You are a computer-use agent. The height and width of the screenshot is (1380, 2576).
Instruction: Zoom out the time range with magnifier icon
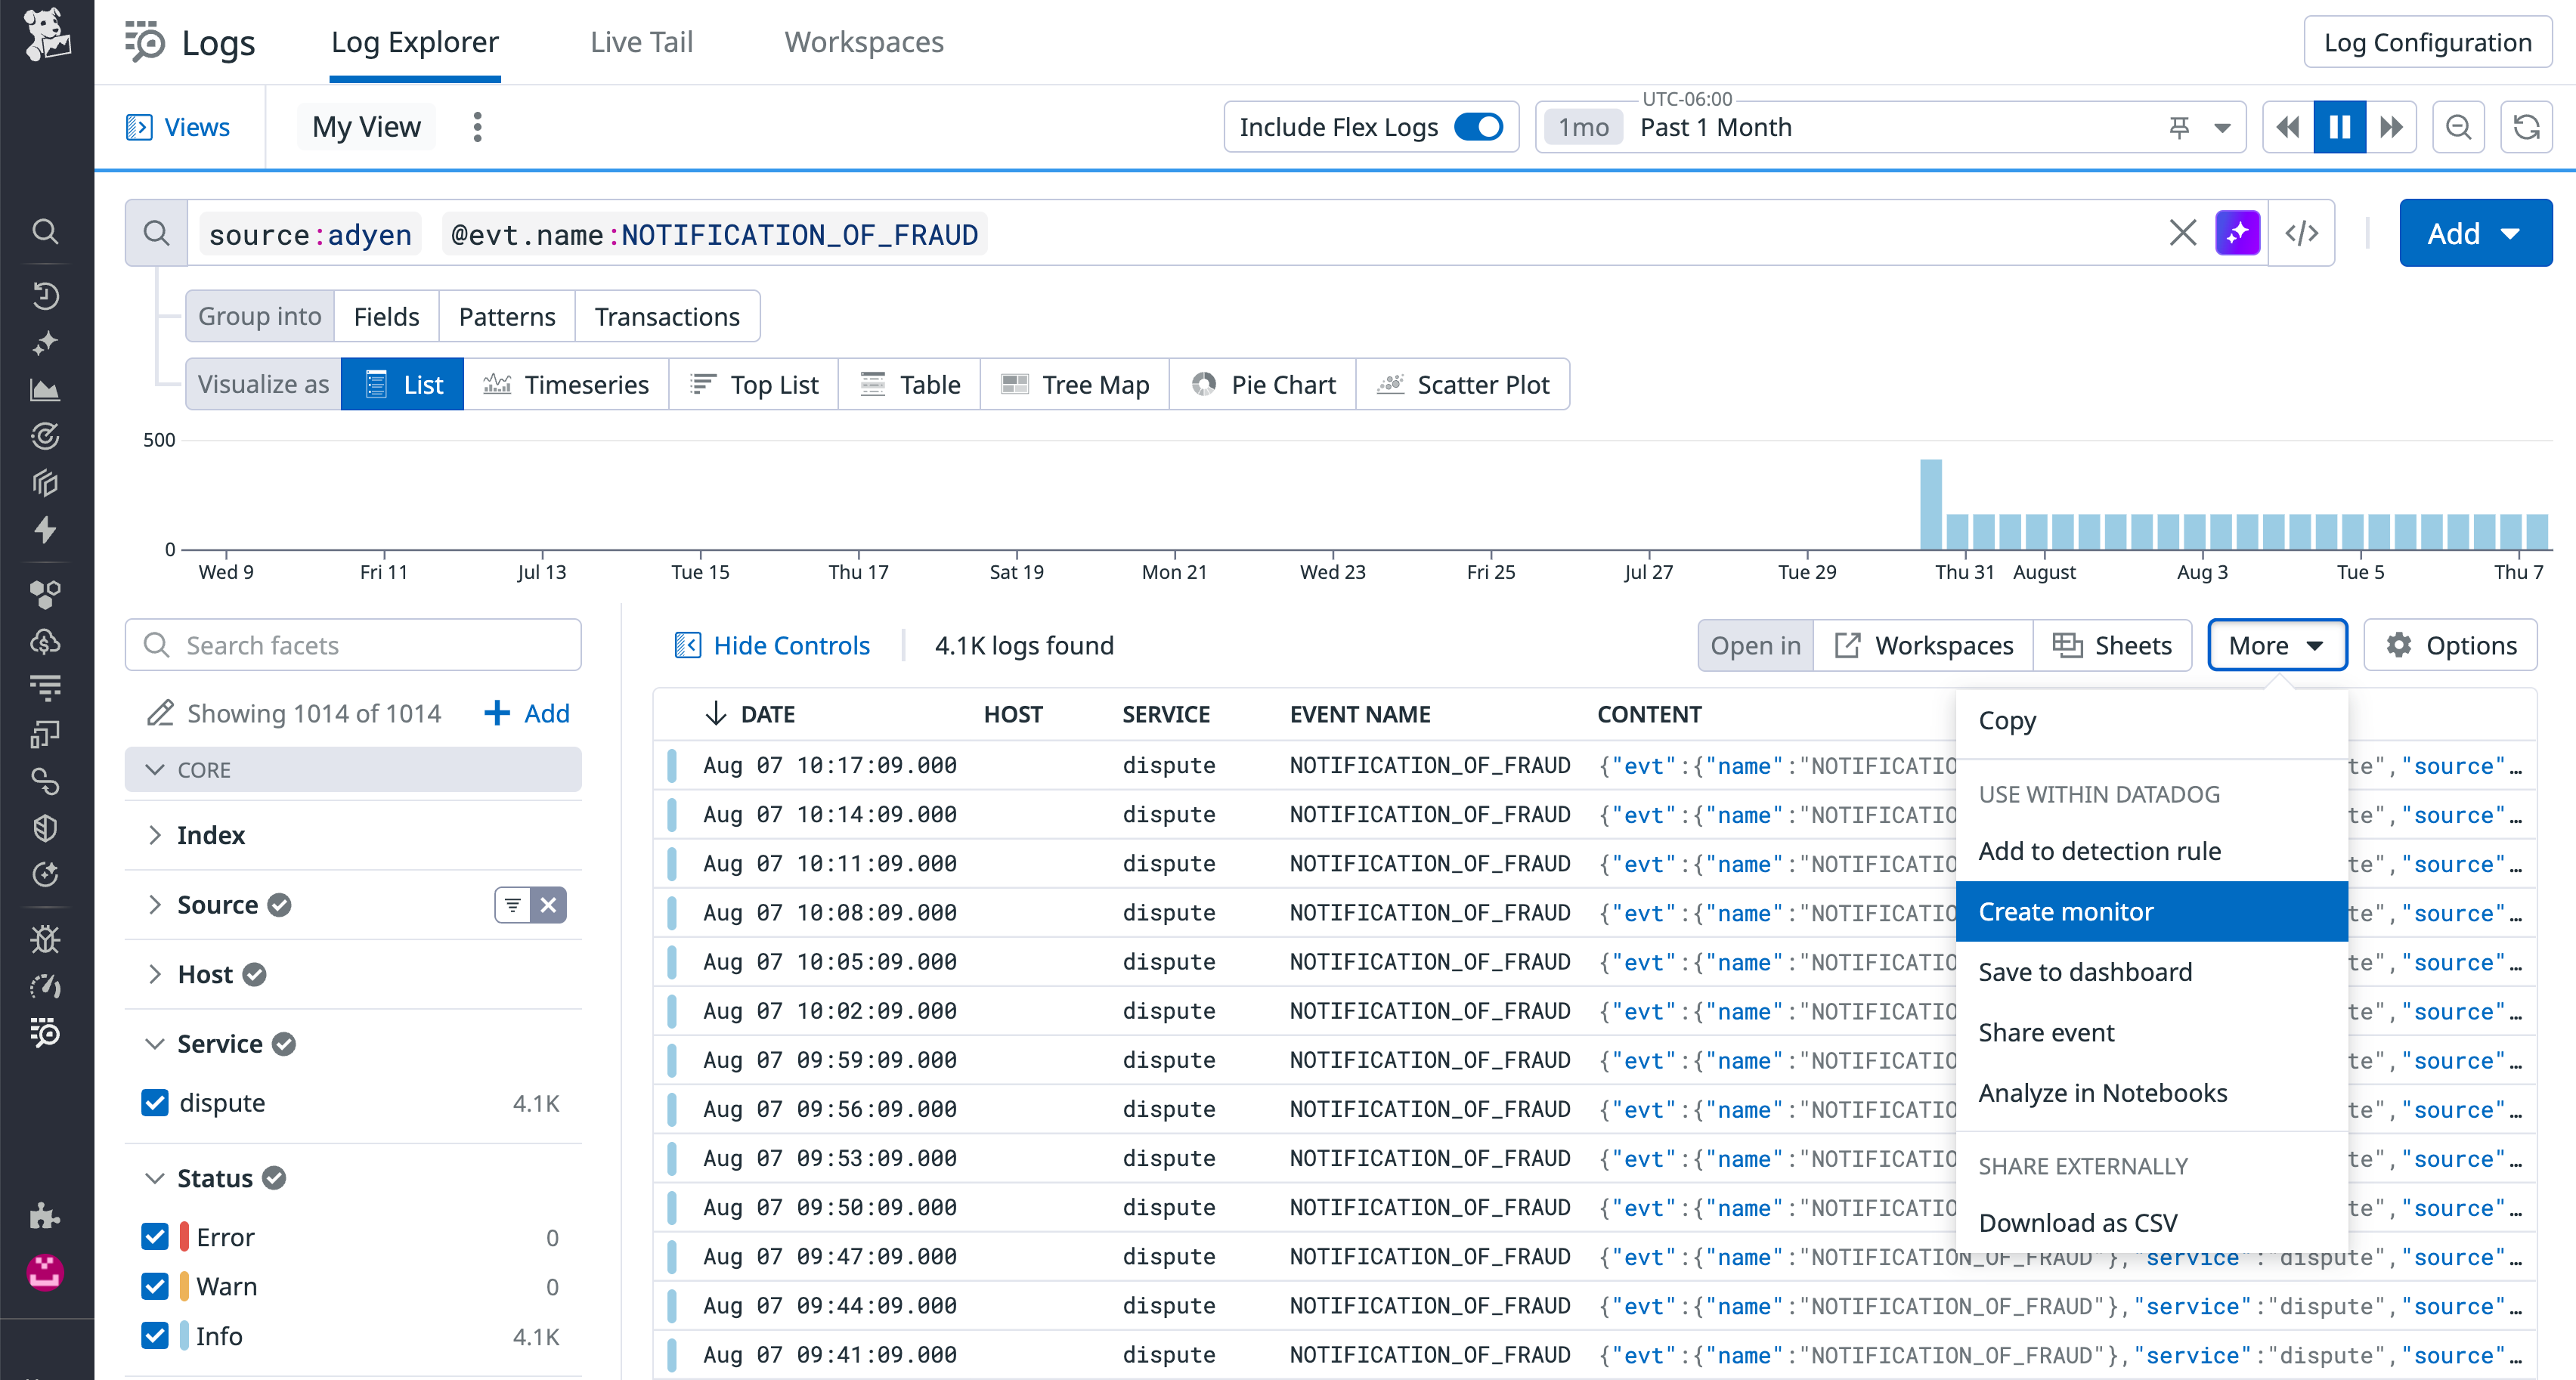coord(2459,127)
